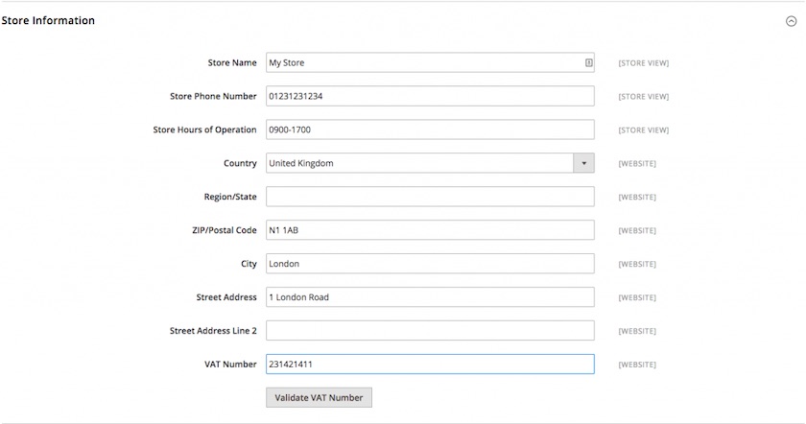Click the City field containing London
This screenshot has height=424, width=806.
pyautogui.click(x=430, y=263)
